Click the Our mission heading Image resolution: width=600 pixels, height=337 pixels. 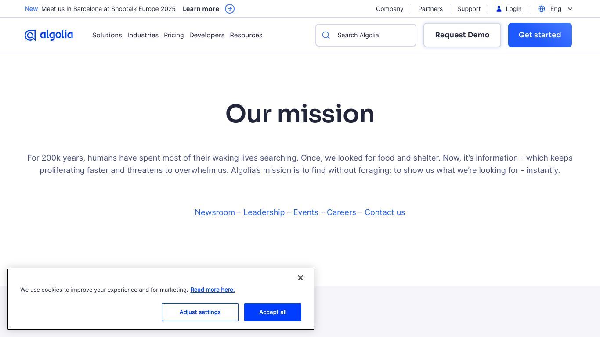[x=300, y=114]
